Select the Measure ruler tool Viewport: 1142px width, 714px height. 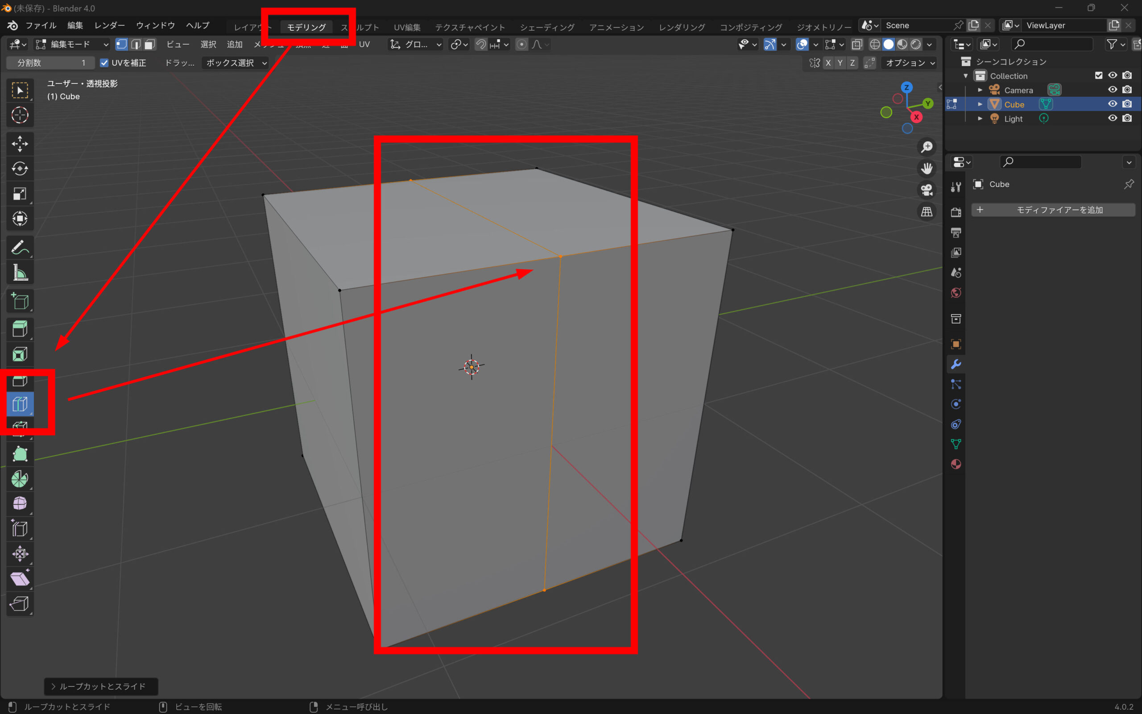(x=19, y=273)
